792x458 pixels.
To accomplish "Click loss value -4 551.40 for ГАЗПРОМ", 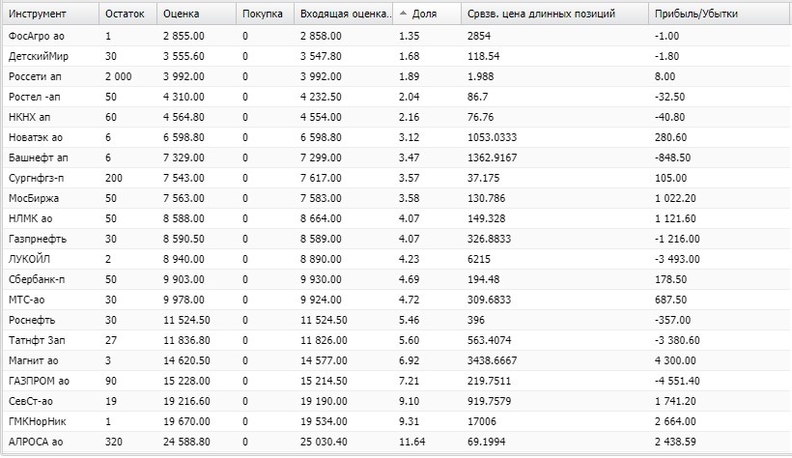I will (677, 381).
